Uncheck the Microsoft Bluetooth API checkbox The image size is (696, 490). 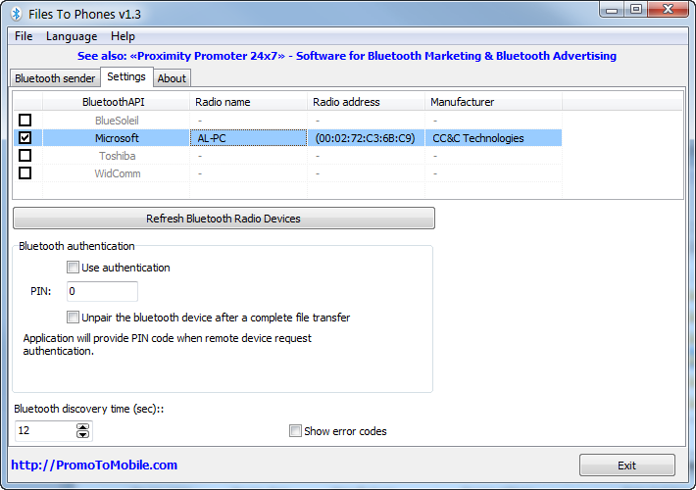[x=25, y=138]
